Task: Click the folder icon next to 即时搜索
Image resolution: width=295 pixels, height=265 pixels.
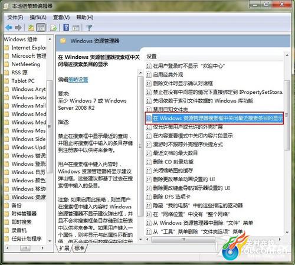Action: 6,222
